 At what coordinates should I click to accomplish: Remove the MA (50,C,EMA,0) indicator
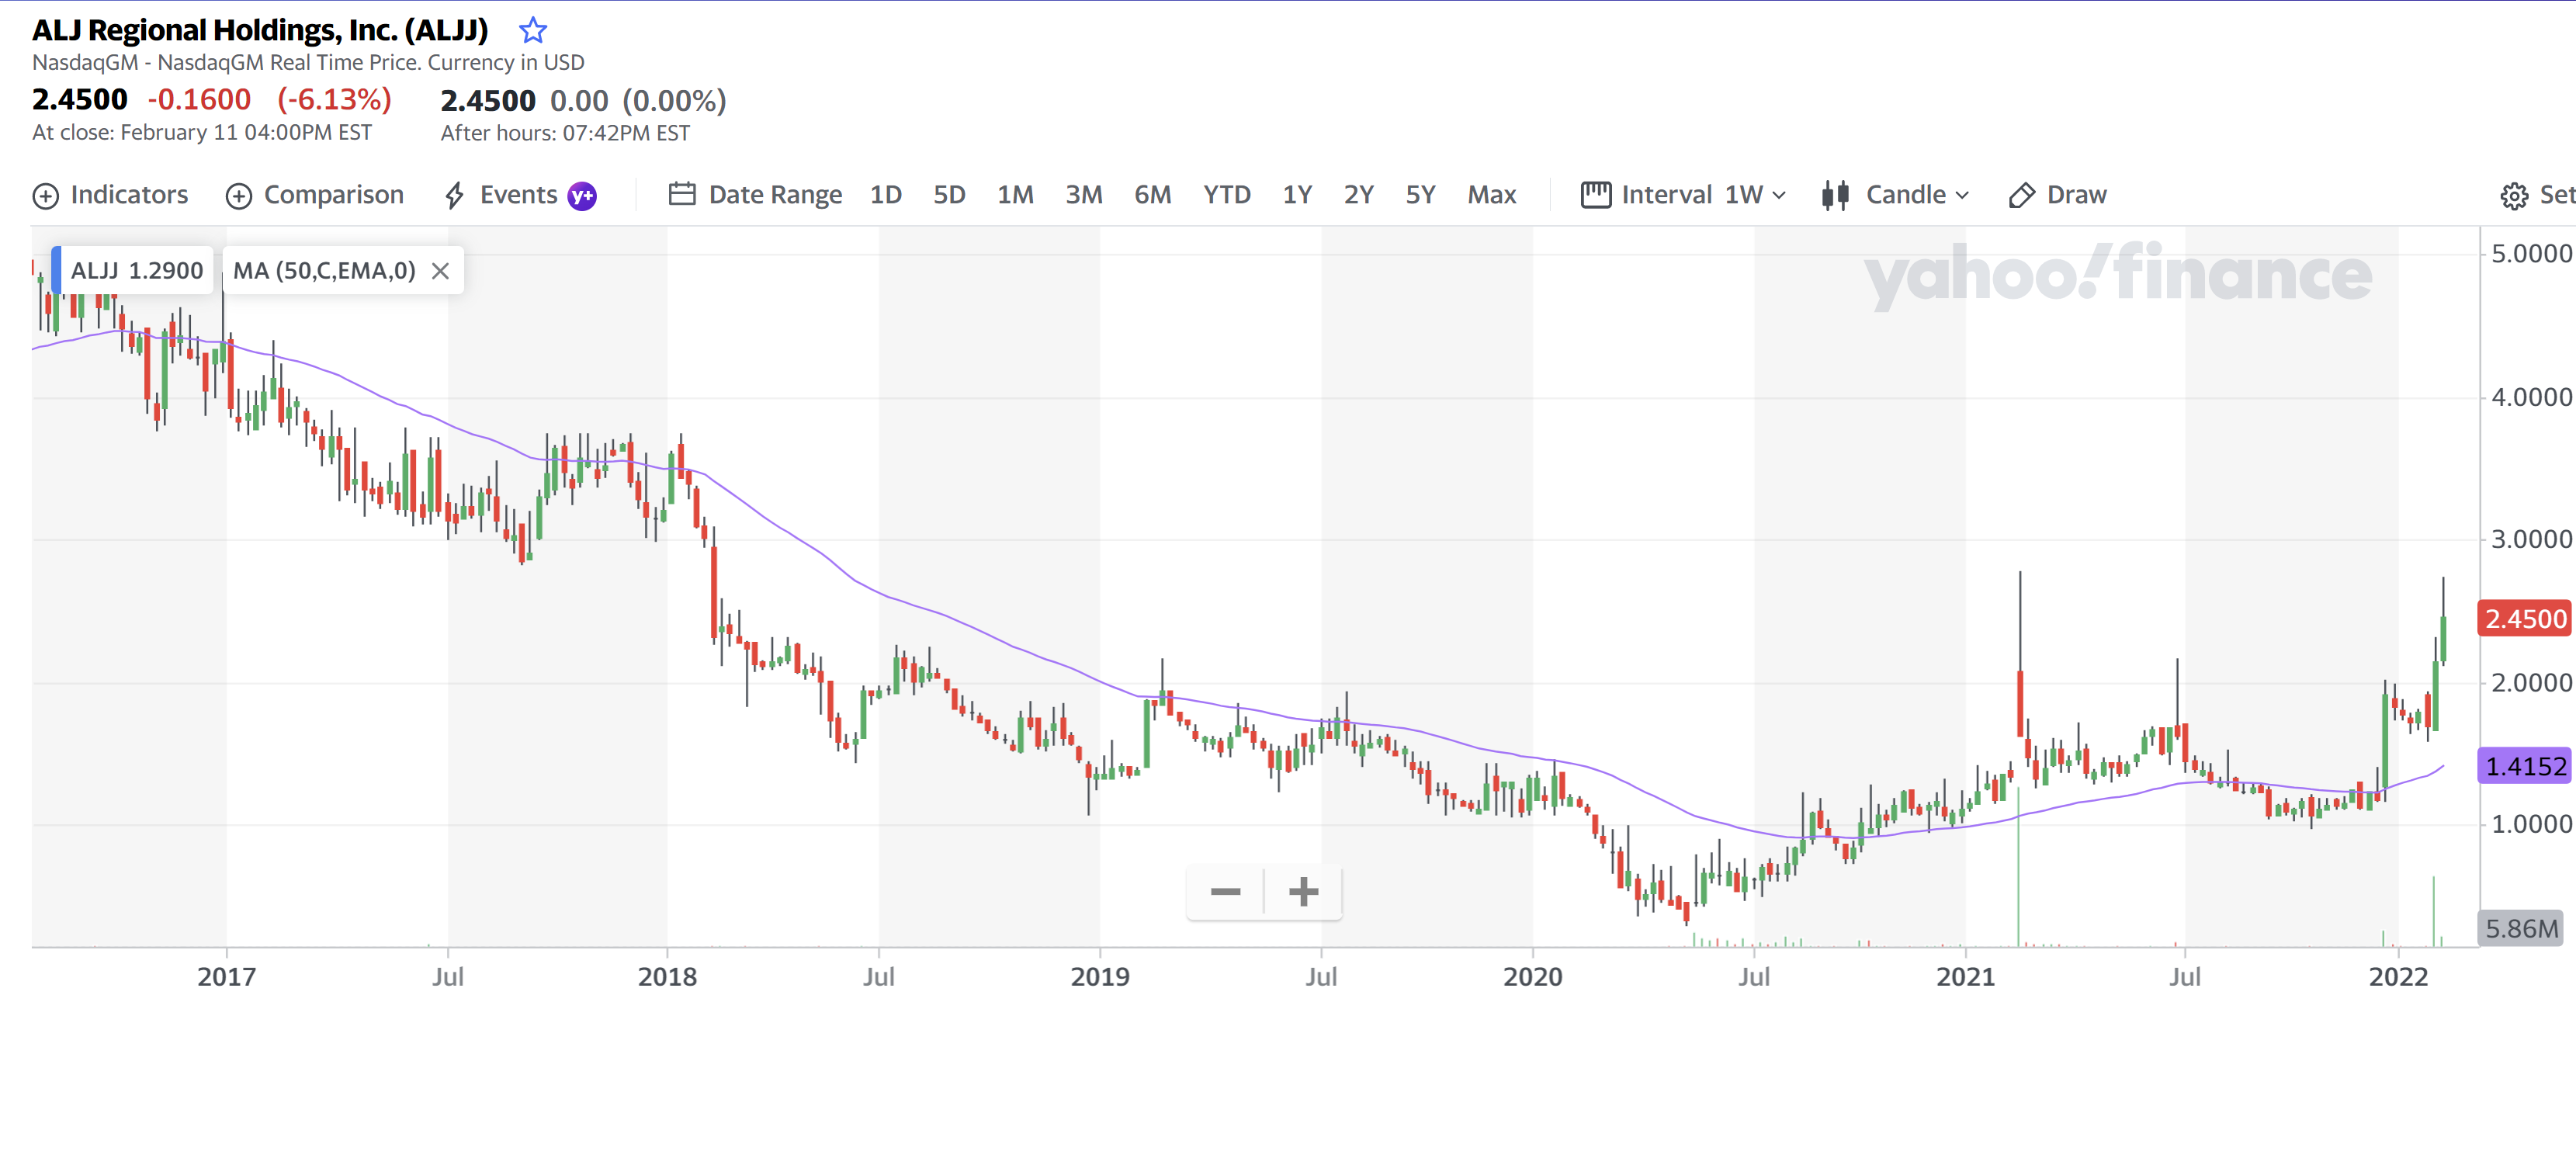pyautogui.click(x=440, y=271)
